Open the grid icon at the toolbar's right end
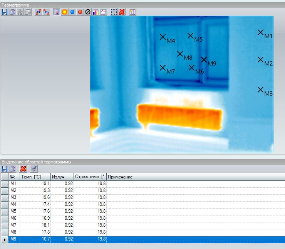 [132, 12]
